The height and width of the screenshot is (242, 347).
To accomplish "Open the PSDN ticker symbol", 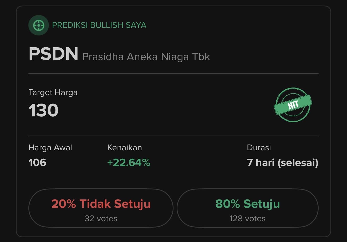I will (53, 54).
